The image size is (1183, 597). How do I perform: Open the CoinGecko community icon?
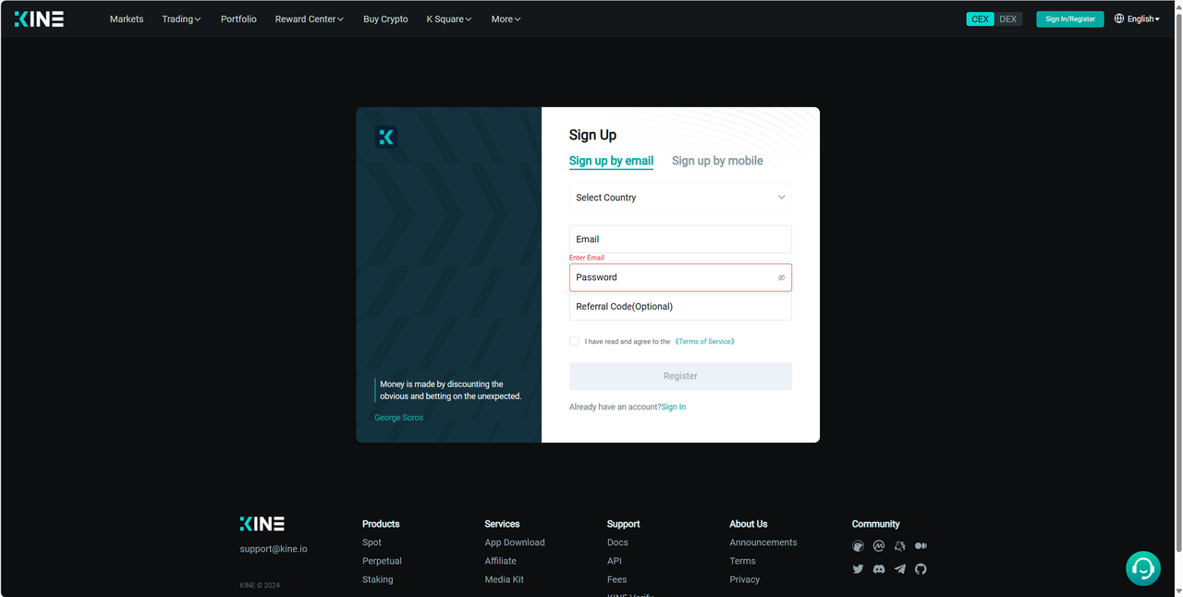pyautogui.click(x=858, y=546)
